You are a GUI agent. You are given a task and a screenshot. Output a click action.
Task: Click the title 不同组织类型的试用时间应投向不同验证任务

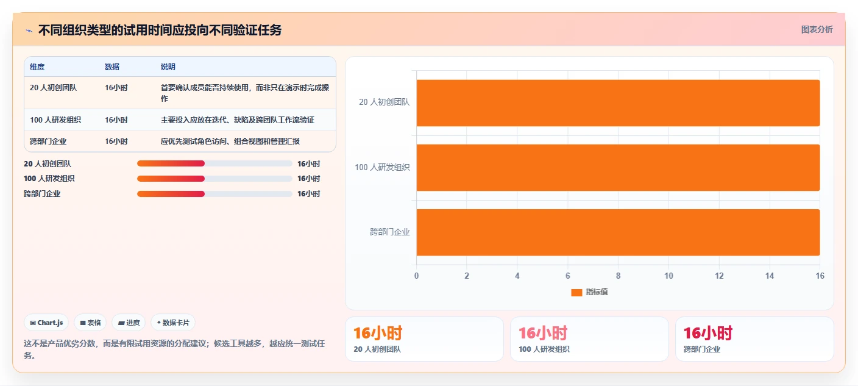(160, 30)
